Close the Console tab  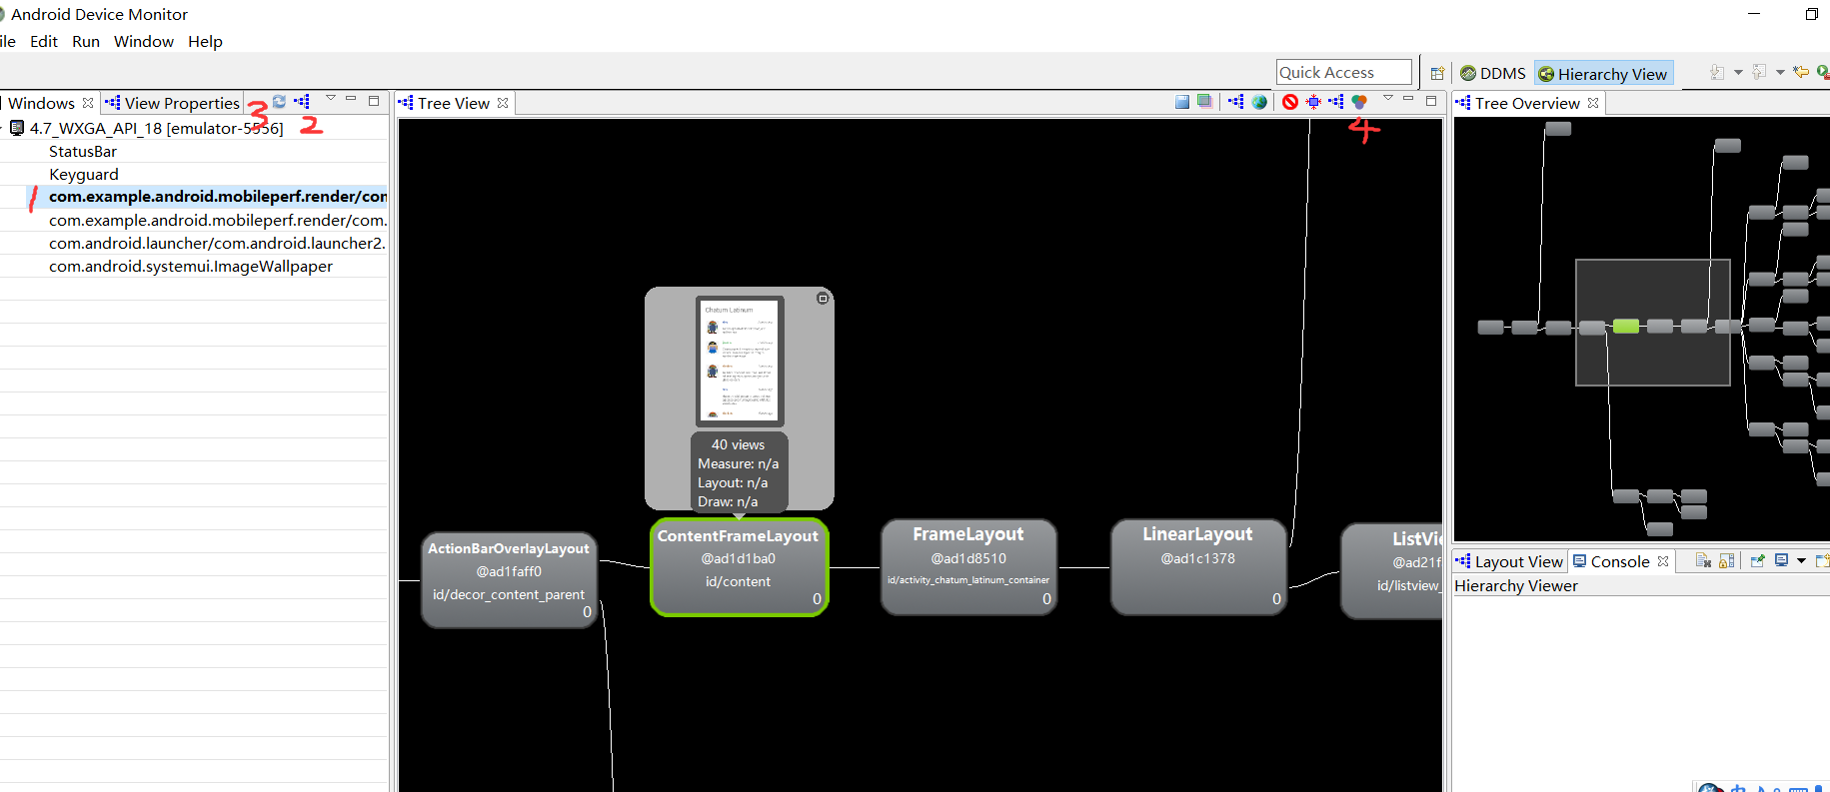point(1663,561)
